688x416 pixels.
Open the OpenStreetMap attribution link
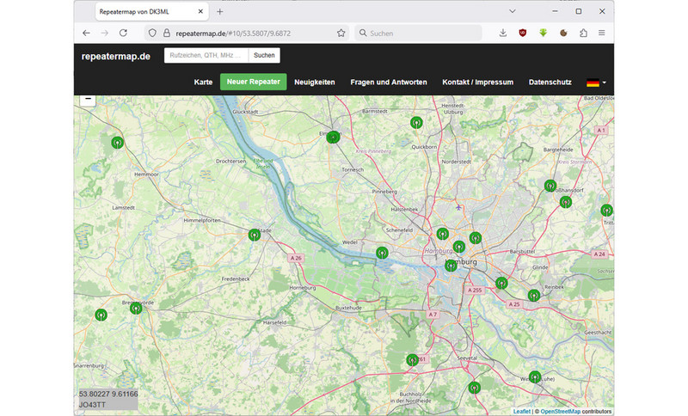point(559,412)
